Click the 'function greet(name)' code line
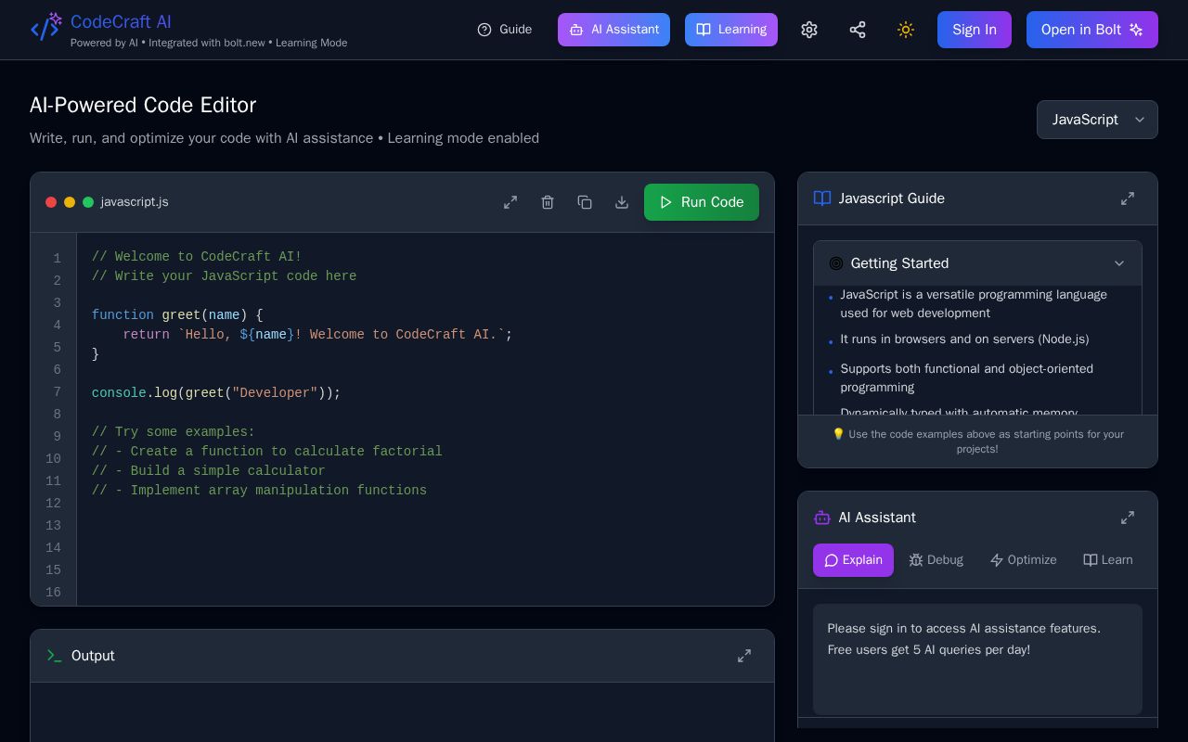The height and width of the screenshot is (742, 1188). pyautogui.click(x=177, y=315)
